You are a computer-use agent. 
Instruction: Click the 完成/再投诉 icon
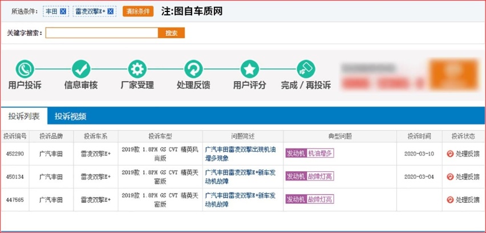tap(306, 69)
